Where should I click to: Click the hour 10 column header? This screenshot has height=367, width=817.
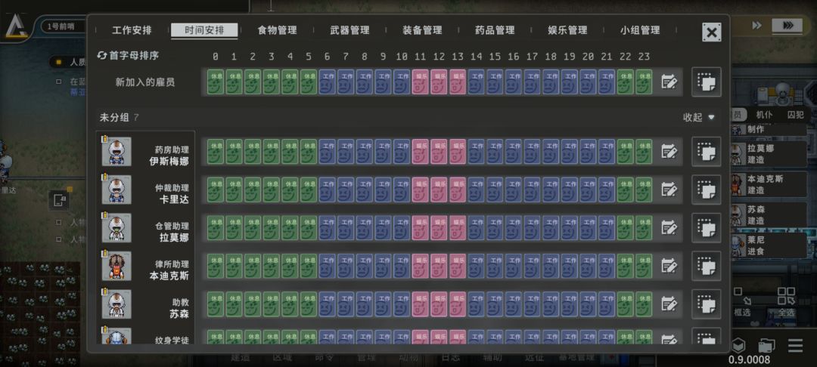tap(402, 57)
